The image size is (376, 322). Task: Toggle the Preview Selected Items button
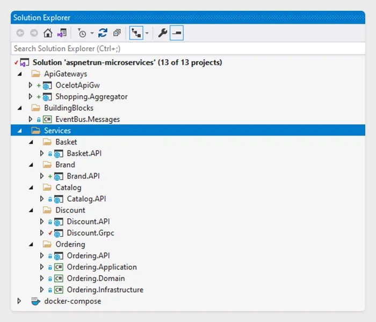click(x=177, y=33)
